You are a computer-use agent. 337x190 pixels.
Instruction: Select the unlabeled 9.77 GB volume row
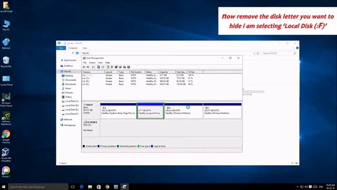click(x=138, y=75)
